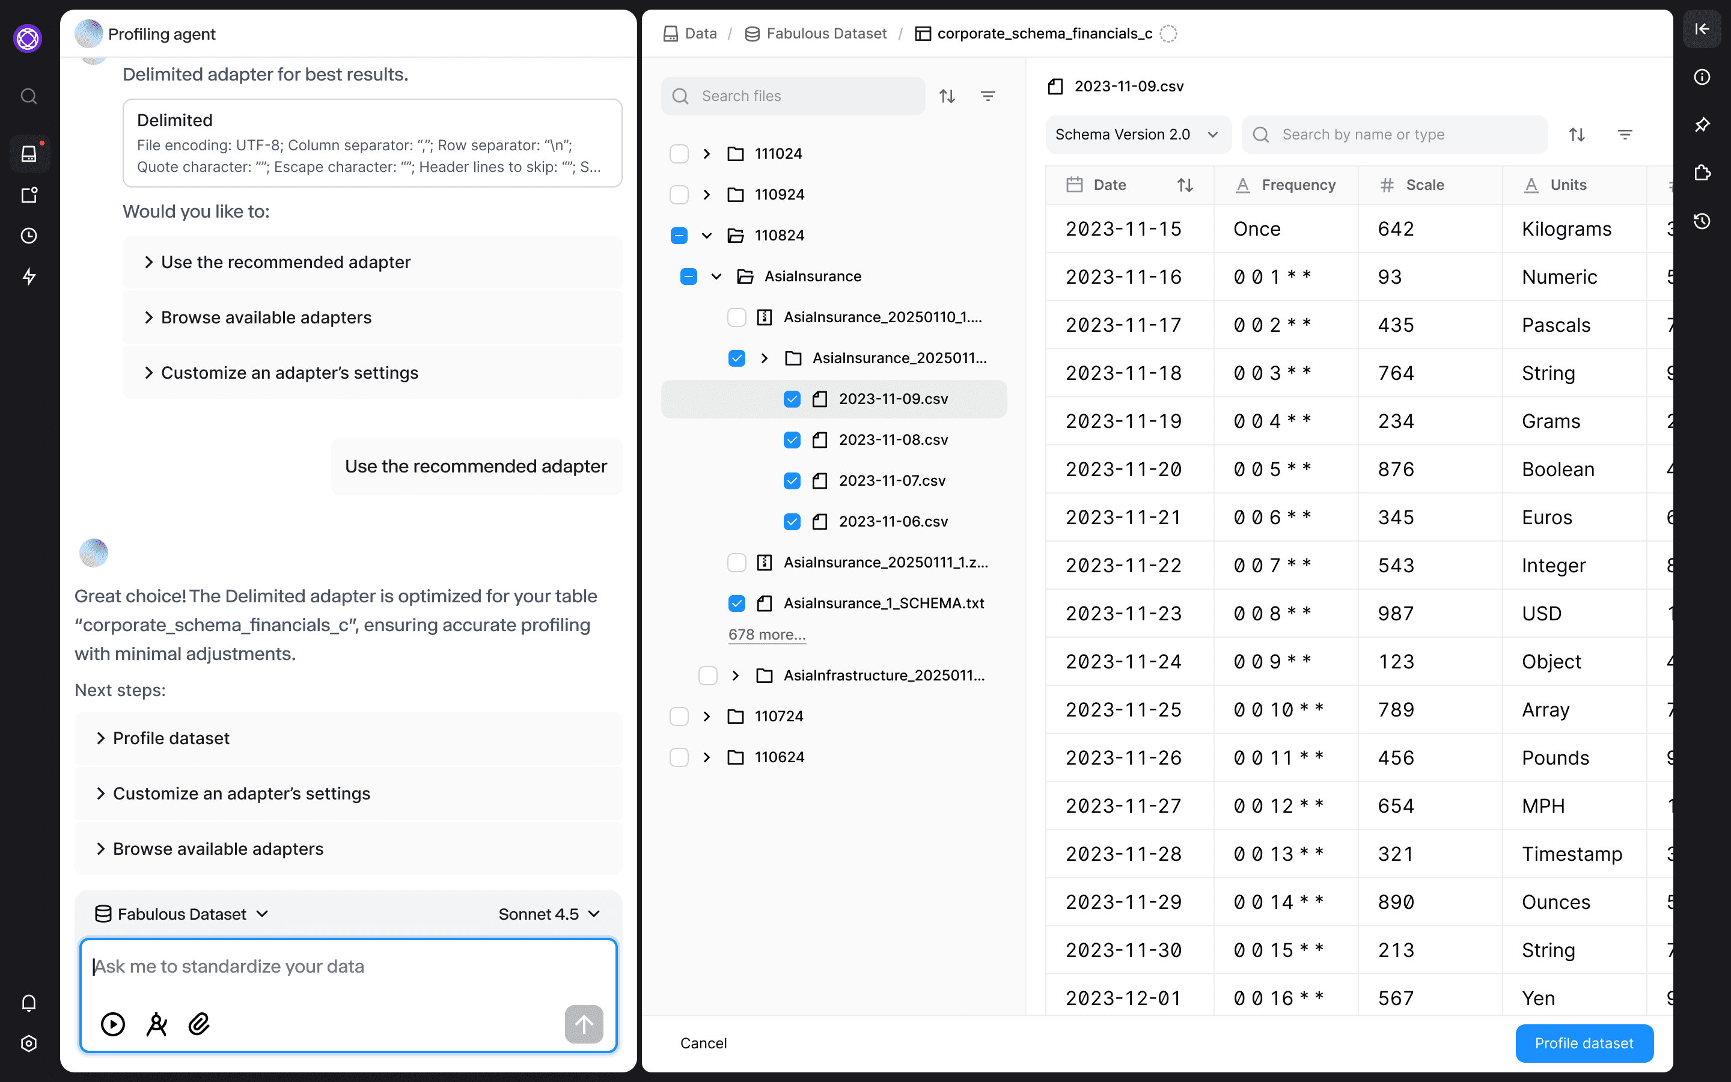Screen dimensions: 1731x1082
Task: Expand the 110924 folder
Action: [x=707, y=195]
